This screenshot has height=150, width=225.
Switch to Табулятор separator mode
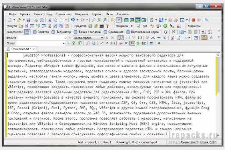coord(61,32)
